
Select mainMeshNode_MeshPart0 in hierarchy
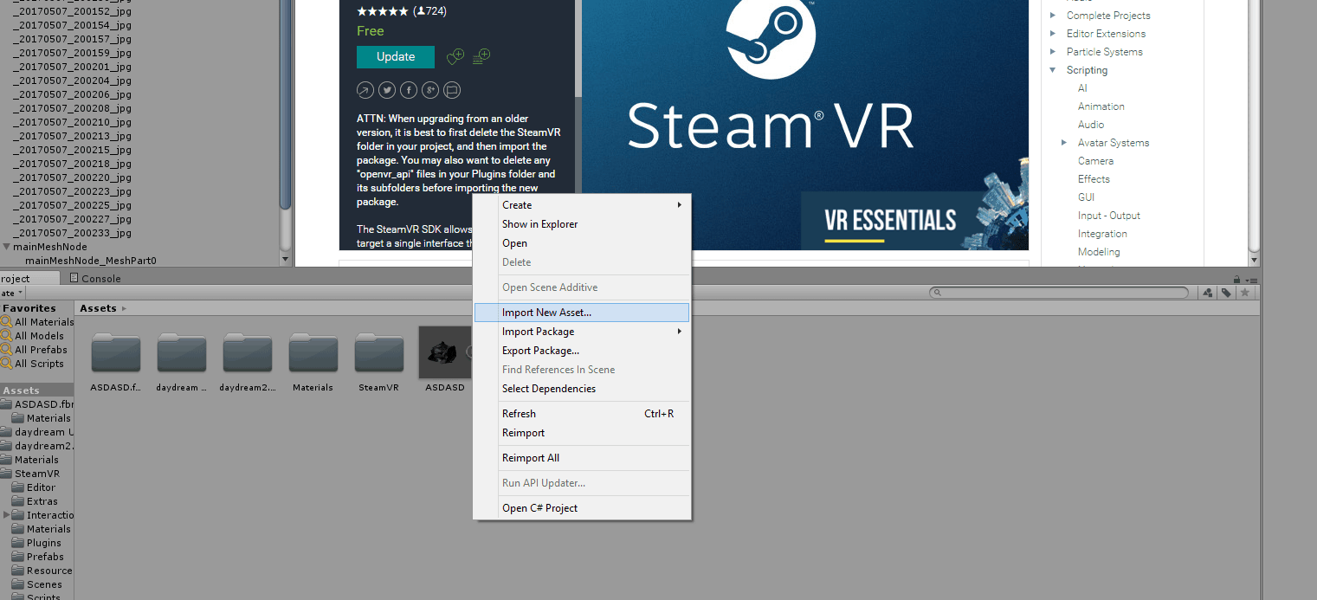tap(90, 261)
